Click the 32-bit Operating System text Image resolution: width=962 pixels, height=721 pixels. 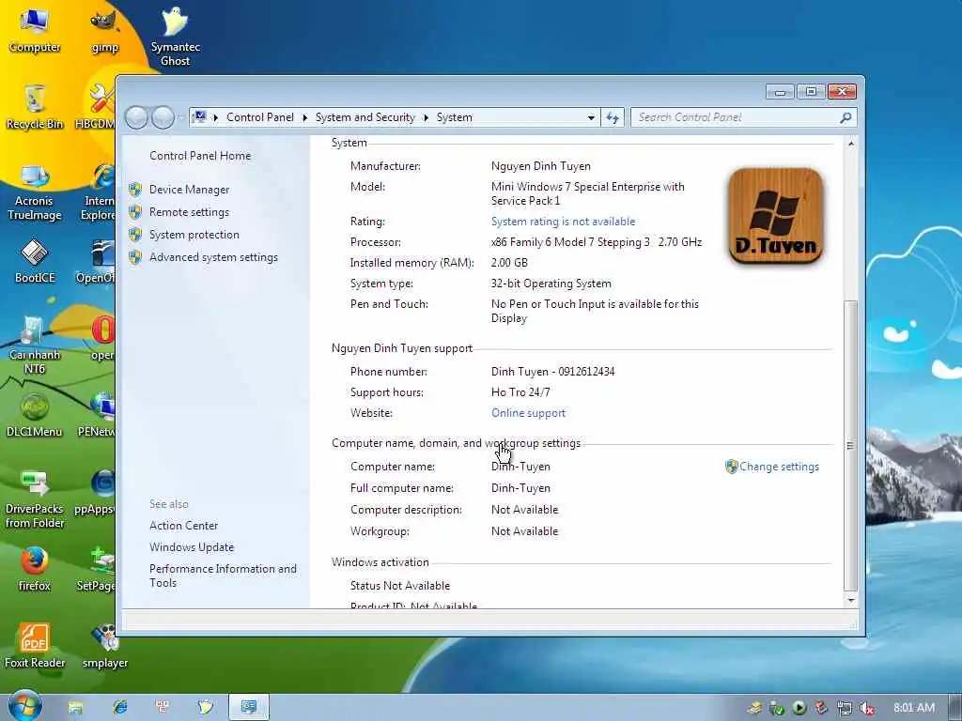(x=551, y=284)
